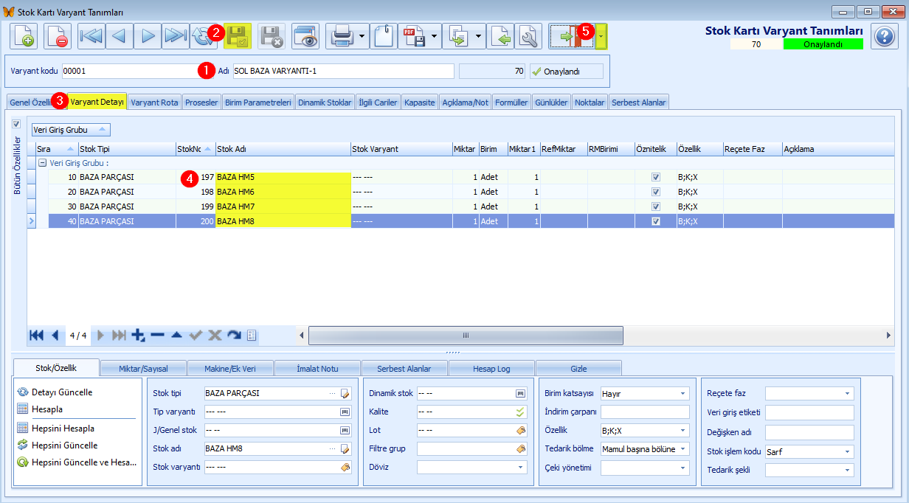Click the document with green back arrow icon
The height and width of the screenshot is (503, 909).
pos(502,35)
